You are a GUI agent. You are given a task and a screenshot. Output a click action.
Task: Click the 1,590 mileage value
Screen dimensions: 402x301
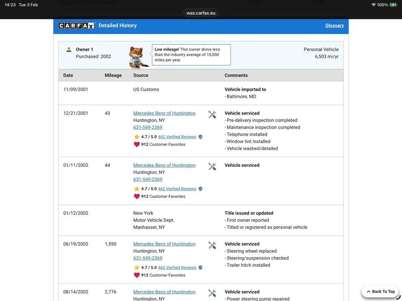pos(110,244)
